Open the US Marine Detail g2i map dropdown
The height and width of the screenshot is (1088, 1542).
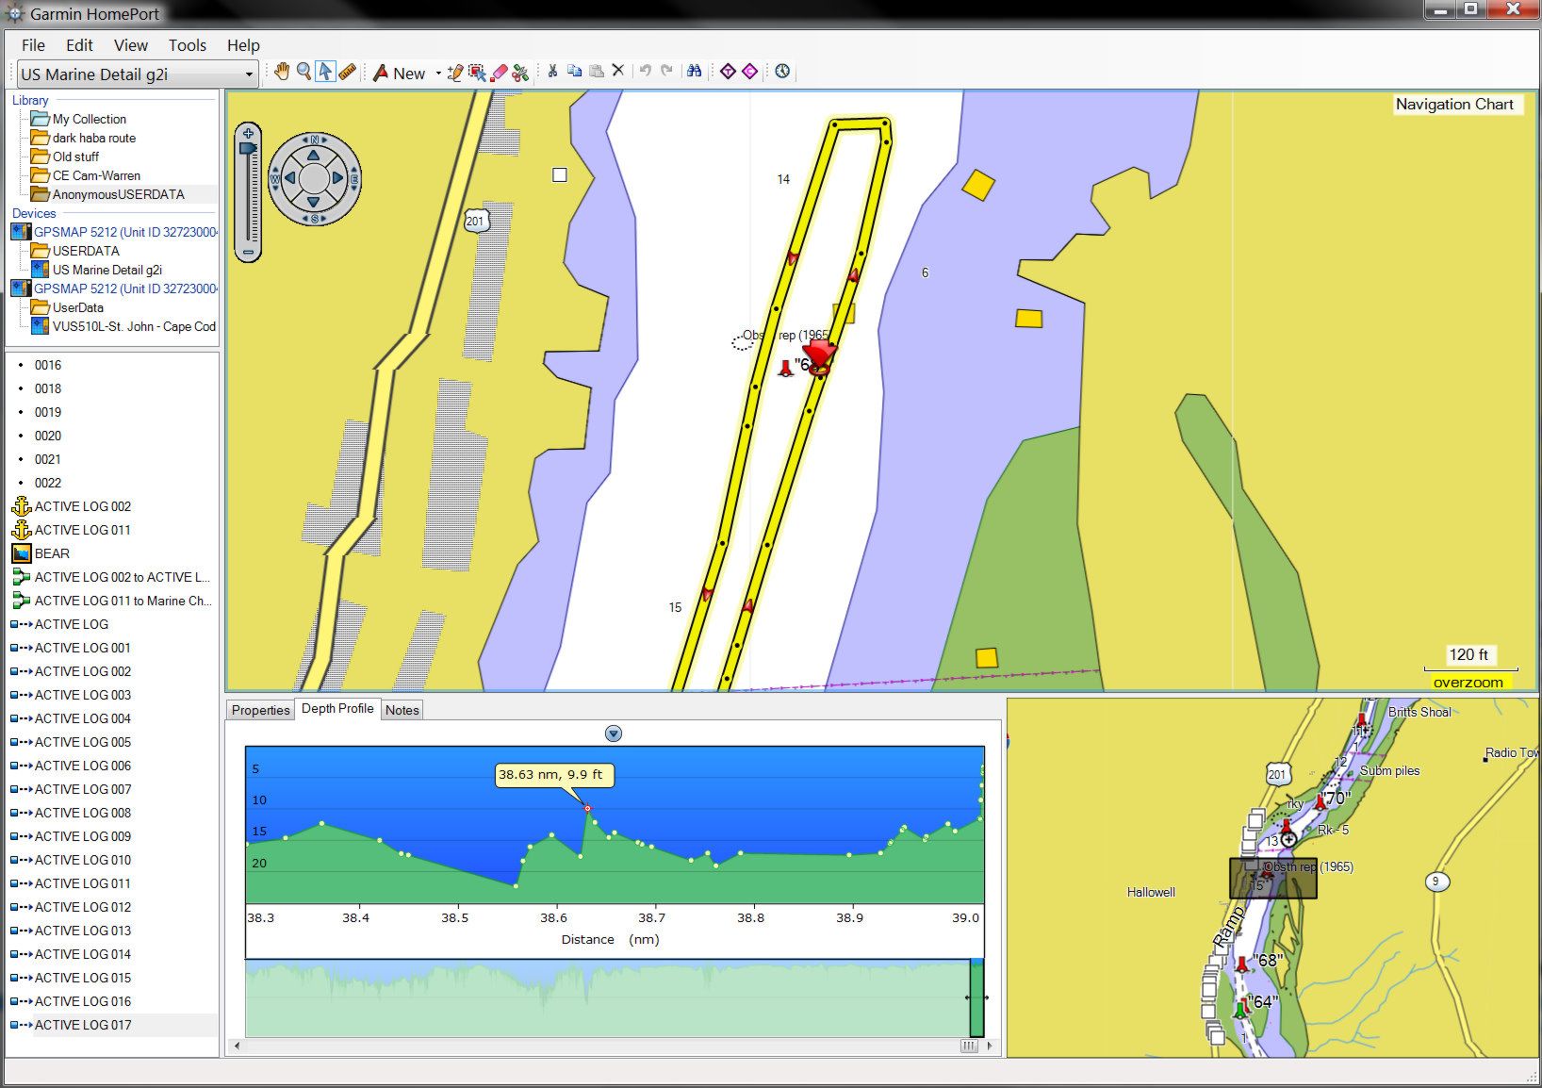tap(137, 74)
